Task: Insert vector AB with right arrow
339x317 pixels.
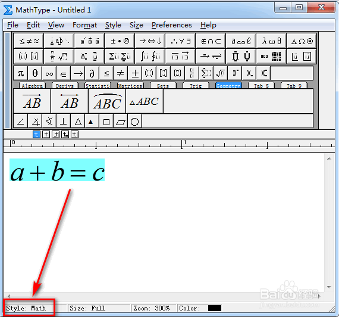Action: (x=32, y=101)
